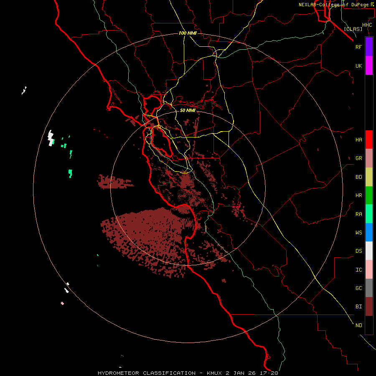Select the white DS legend swatch
This screenshot has width=376, height=376.
click(369, 251)
